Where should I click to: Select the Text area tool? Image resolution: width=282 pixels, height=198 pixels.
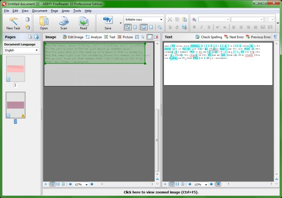coord(110,37)
